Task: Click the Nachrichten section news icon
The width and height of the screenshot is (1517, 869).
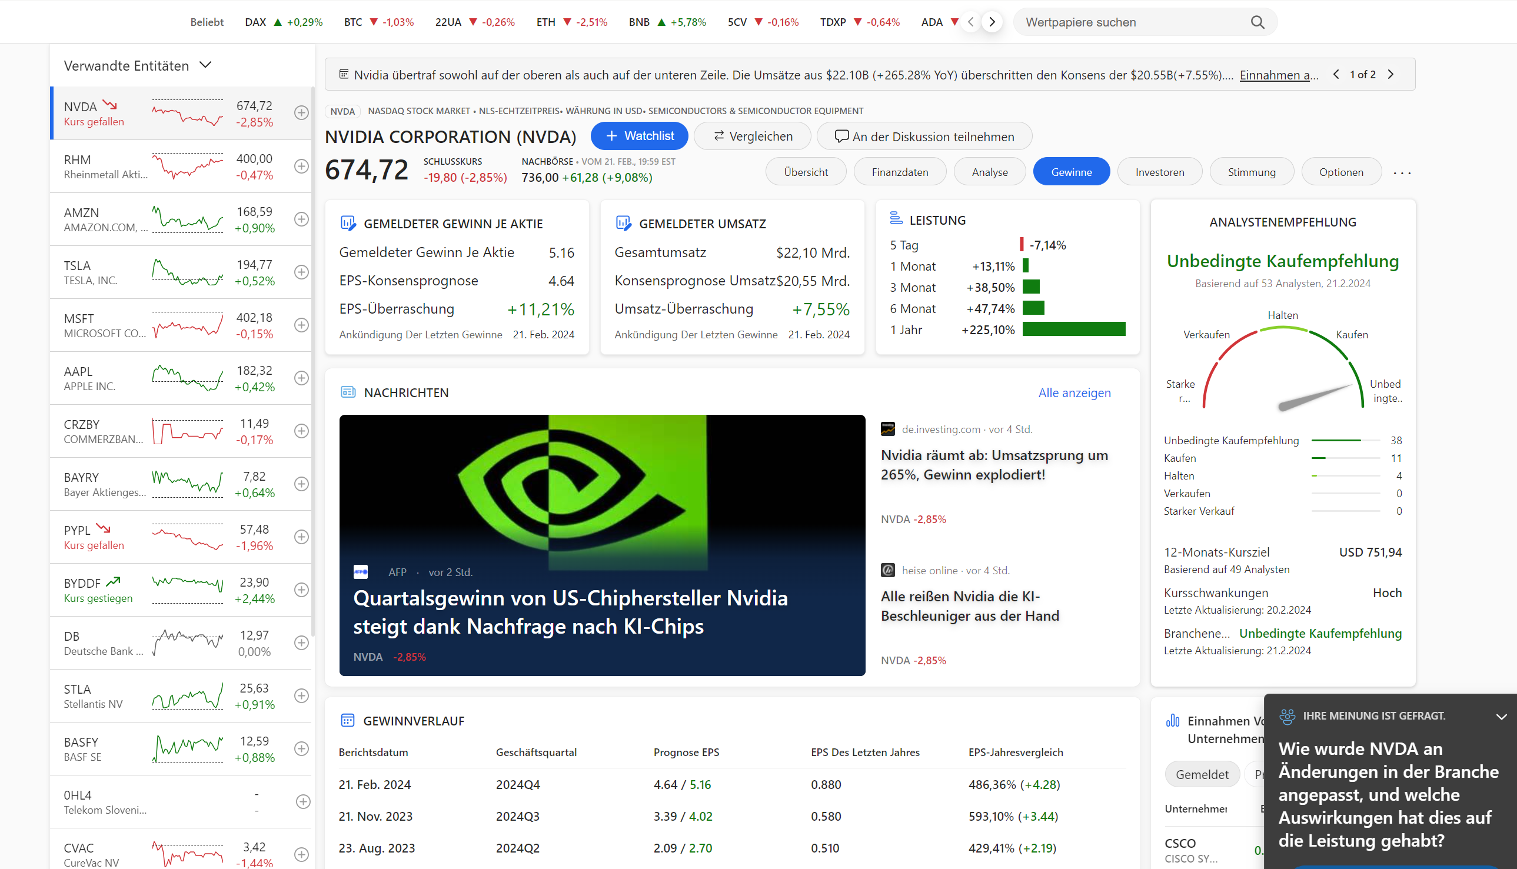Action: [348, 392]
